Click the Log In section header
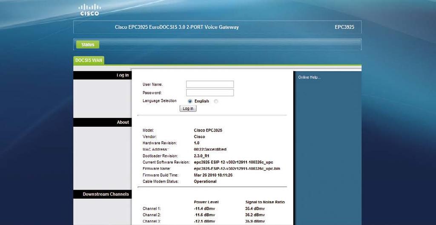436x225 pixels. tap(102, 75)
